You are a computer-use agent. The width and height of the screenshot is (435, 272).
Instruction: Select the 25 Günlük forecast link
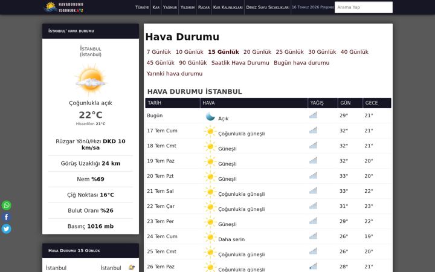click(x=289, y=52)
